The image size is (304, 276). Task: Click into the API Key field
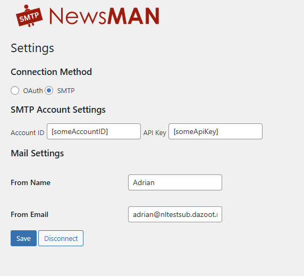pos(215,131)
